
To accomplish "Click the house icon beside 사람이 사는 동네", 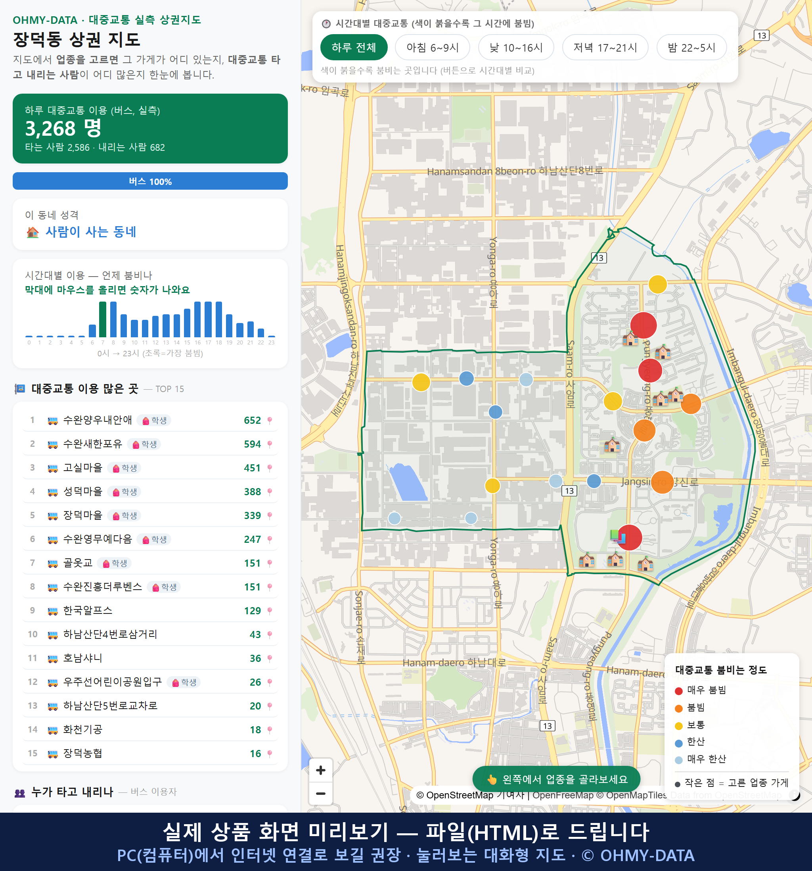I will [x=33, y=232].
